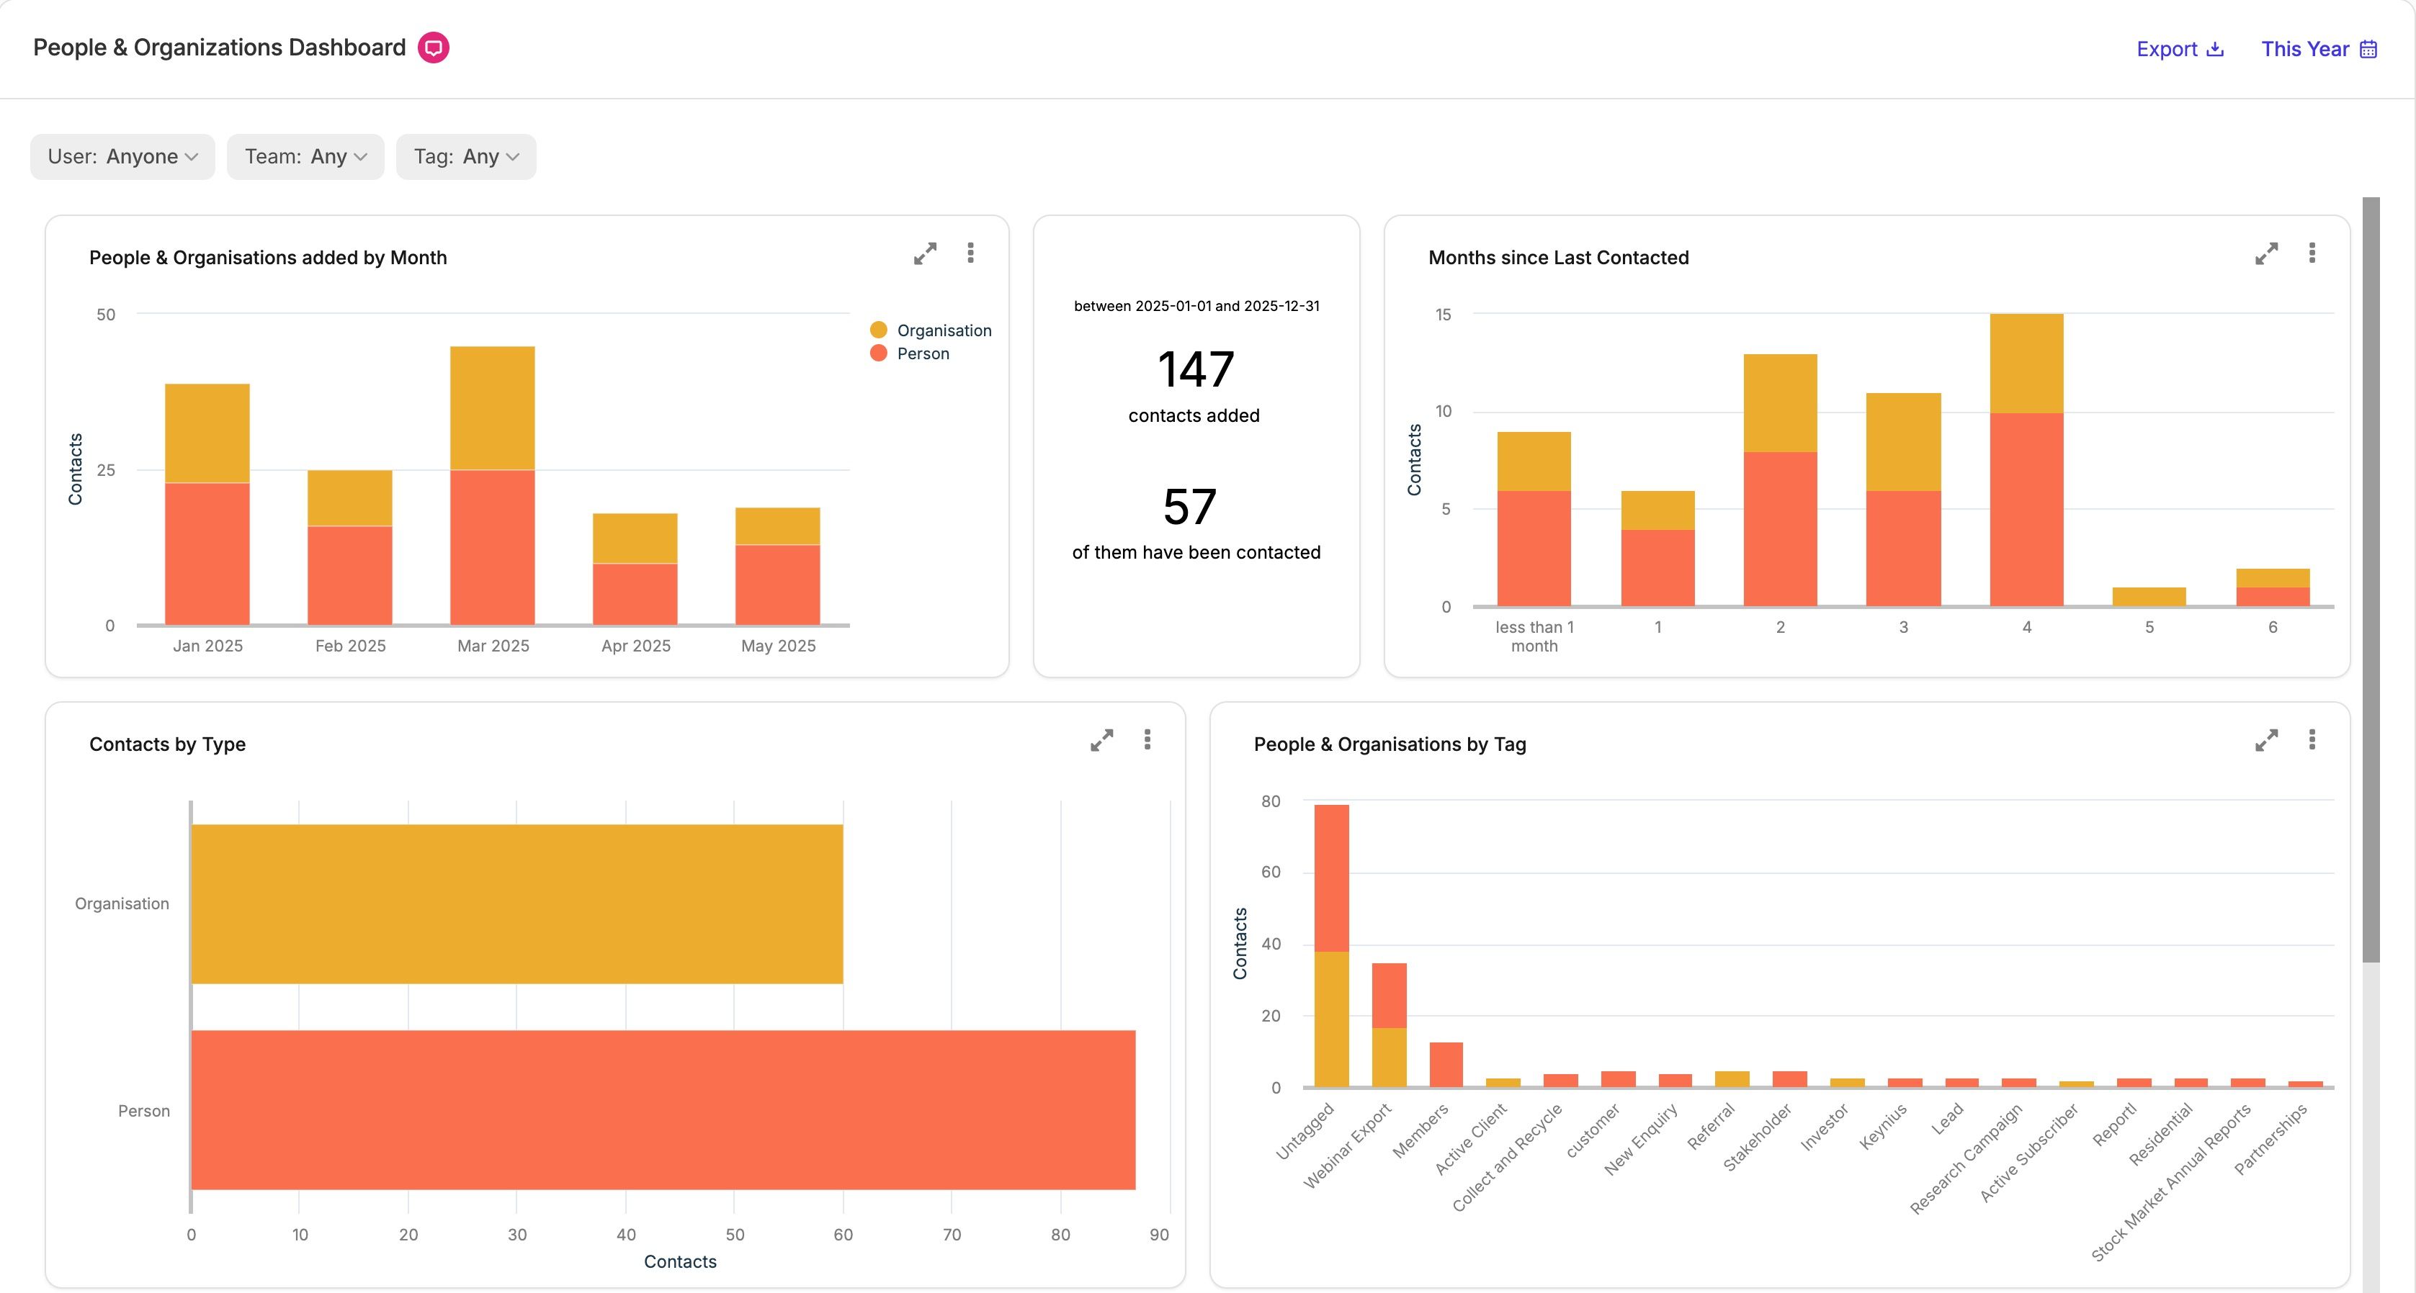Click the 'Active Subscriber' tag label
2416x1293 pixels.
coord(2030,1153)
